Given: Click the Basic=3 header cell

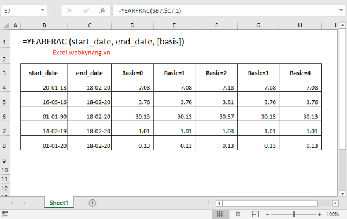Looking at the screenshot, I should (x=259, y=70).
